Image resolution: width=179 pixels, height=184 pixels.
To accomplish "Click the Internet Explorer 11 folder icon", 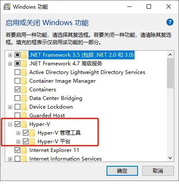I will coord(24,150).
